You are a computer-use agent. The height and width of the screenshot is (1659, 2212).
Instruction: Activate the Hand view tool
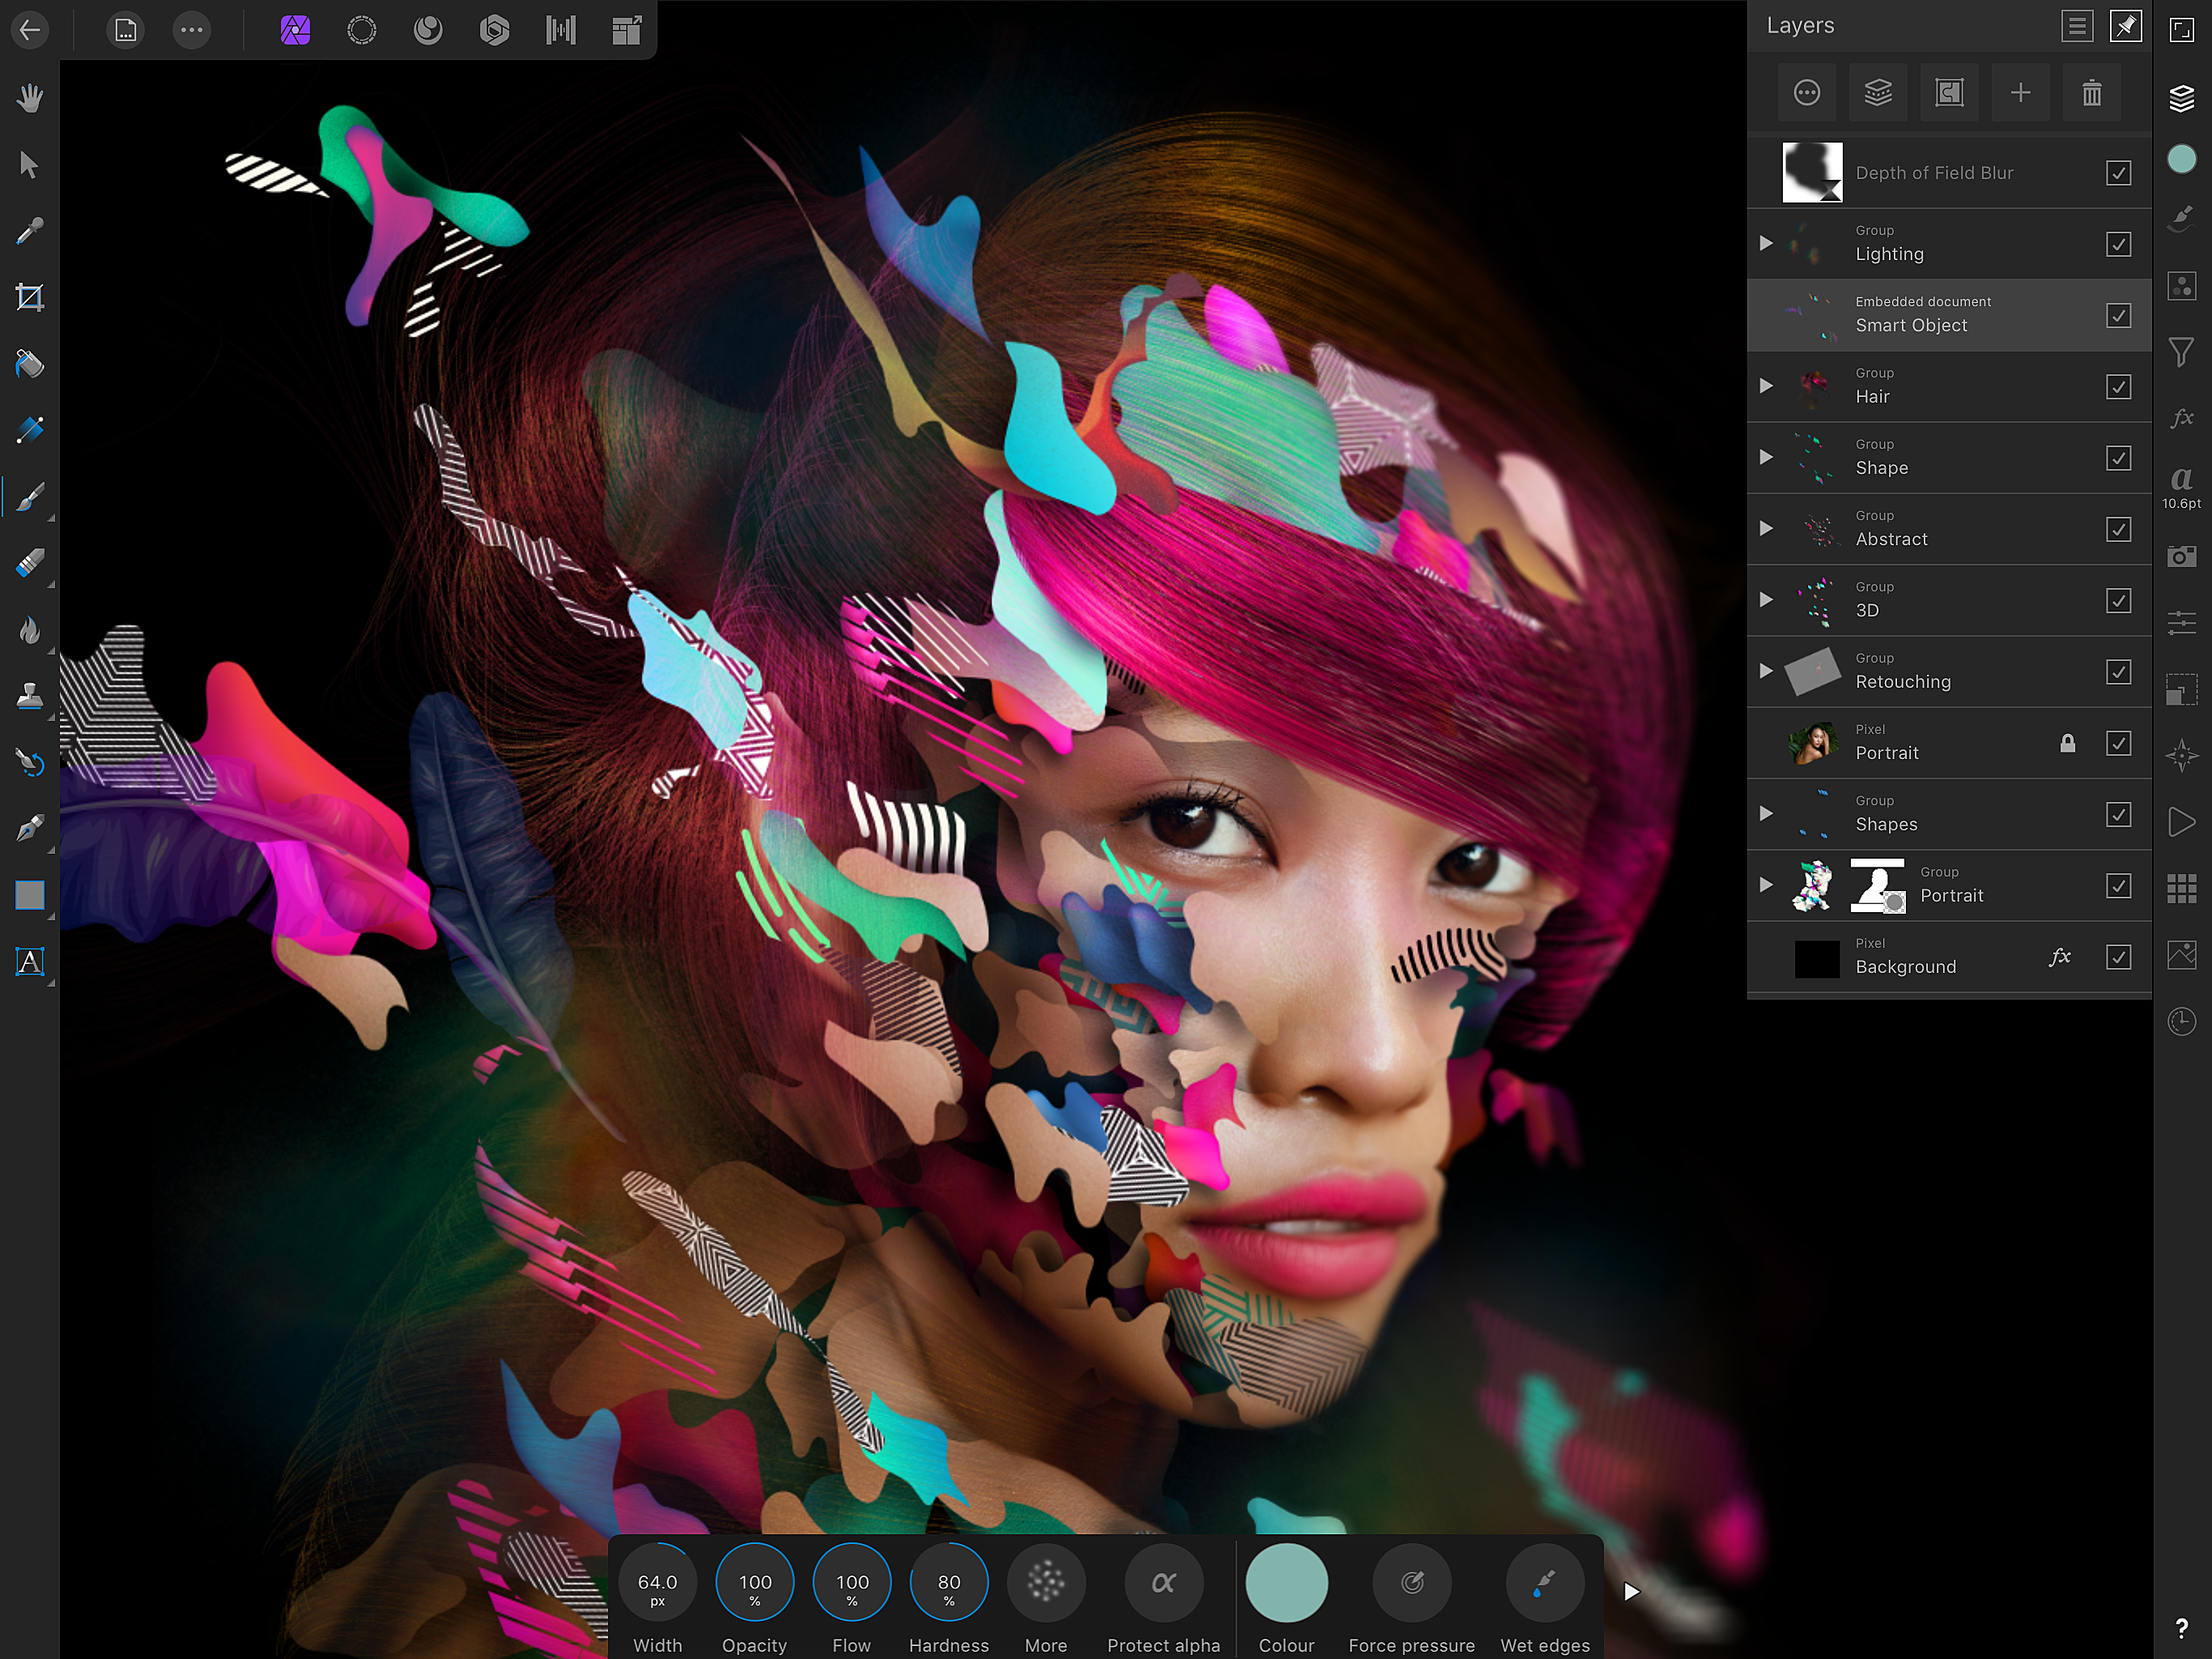click(x=30, y=98)
